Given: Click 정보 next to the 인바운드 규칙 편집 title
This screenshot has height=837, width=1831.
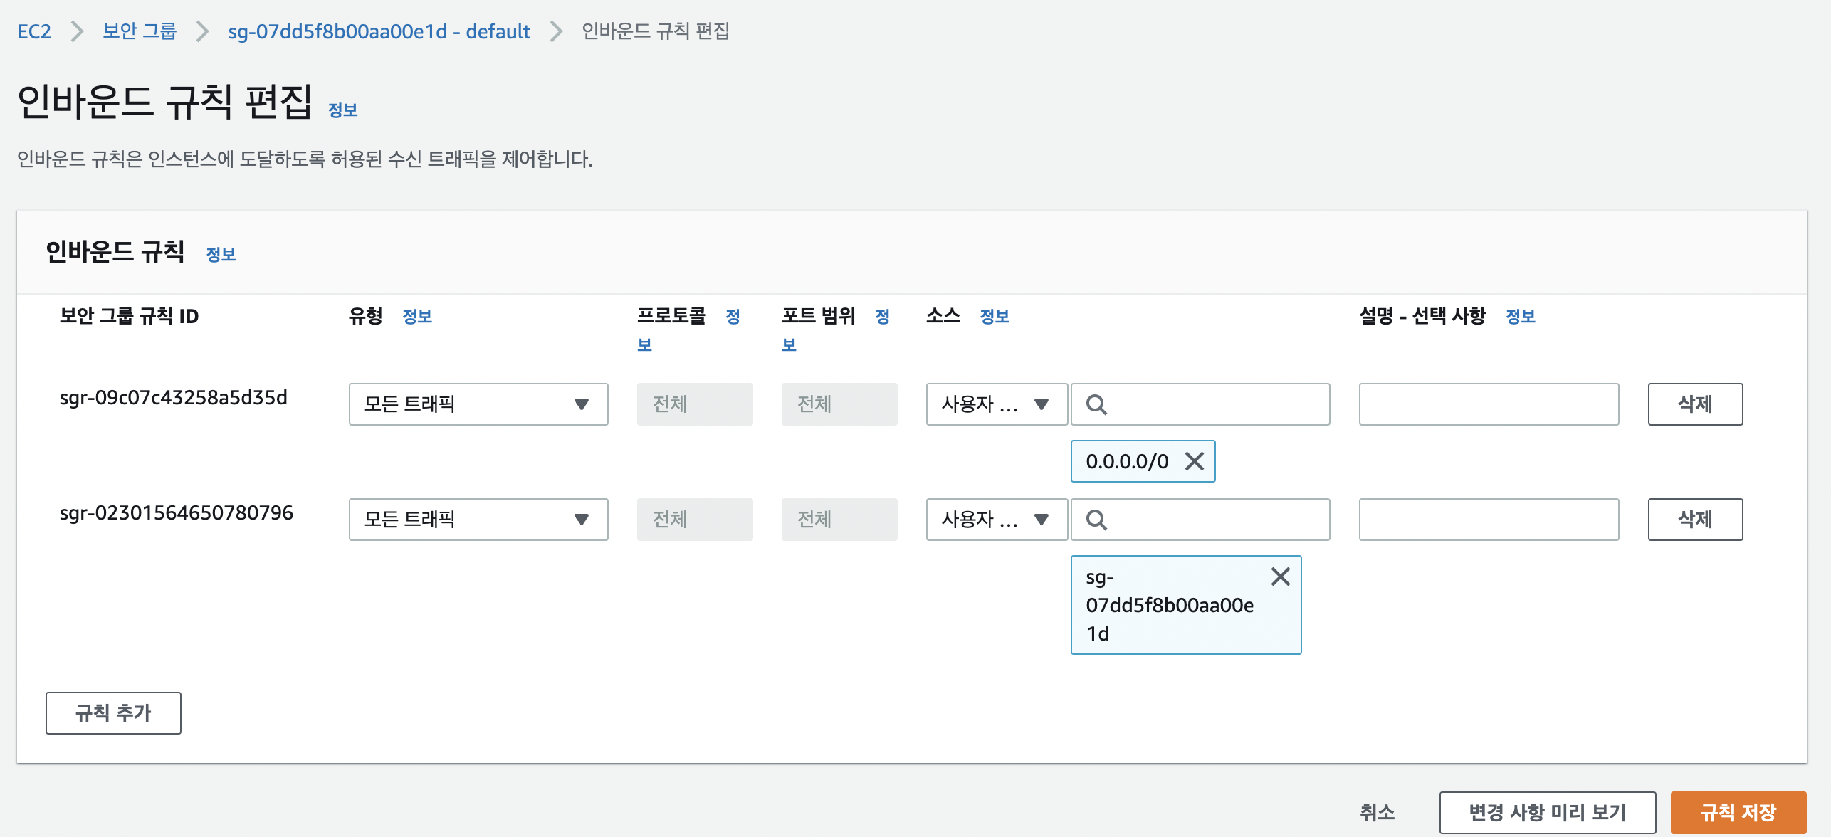Looking at the screenshot, I should coord(343,109).
